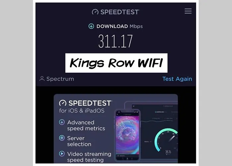The width and height of the screenshot is (232, 166).
Task: Click the Video streaming play icon
Action: 62,153
